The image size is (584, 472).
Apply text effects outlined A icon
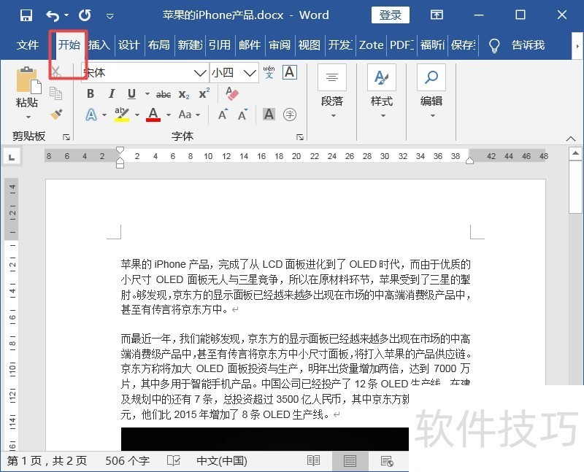point(91,115)
